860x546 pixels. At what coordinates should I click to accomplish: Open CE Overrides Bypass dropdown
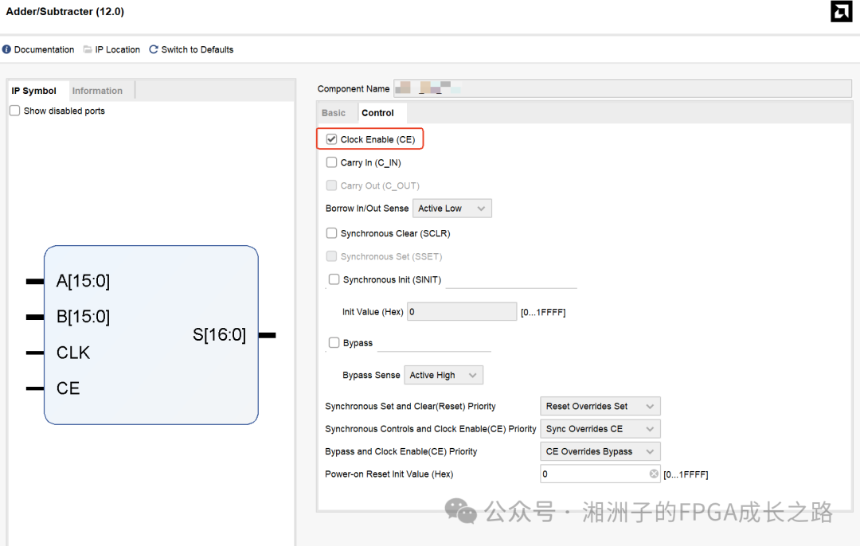pyautogui.click(x=600, y=451)
